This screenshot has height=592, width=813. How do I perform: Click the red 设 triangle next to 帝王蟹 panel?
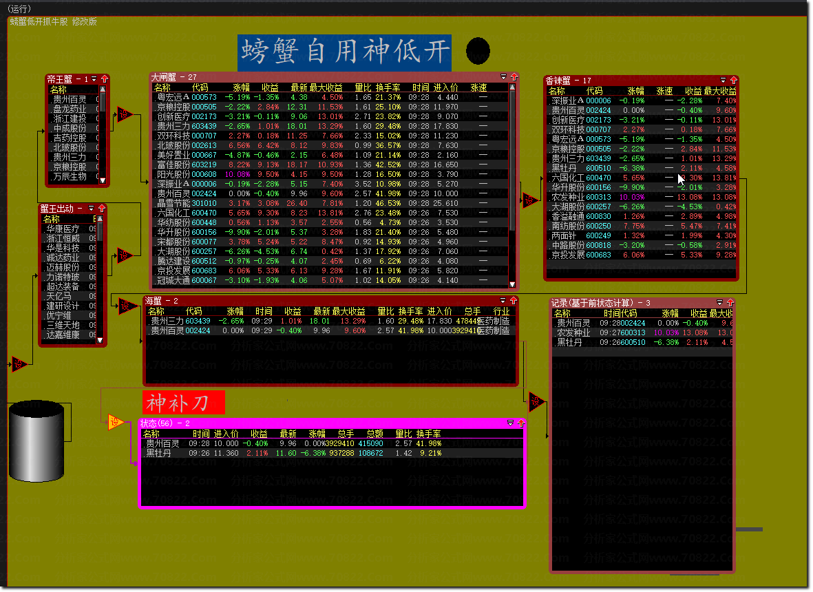point(125,114)
